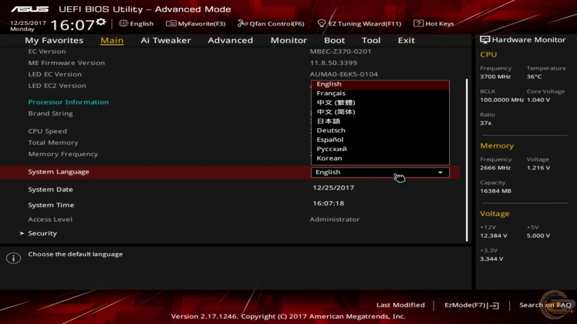The width and height of the screenshot is (577, 324).
Task: Open MyFavorite(F3)
Action: pyautogui.click(x=195, y=24)
